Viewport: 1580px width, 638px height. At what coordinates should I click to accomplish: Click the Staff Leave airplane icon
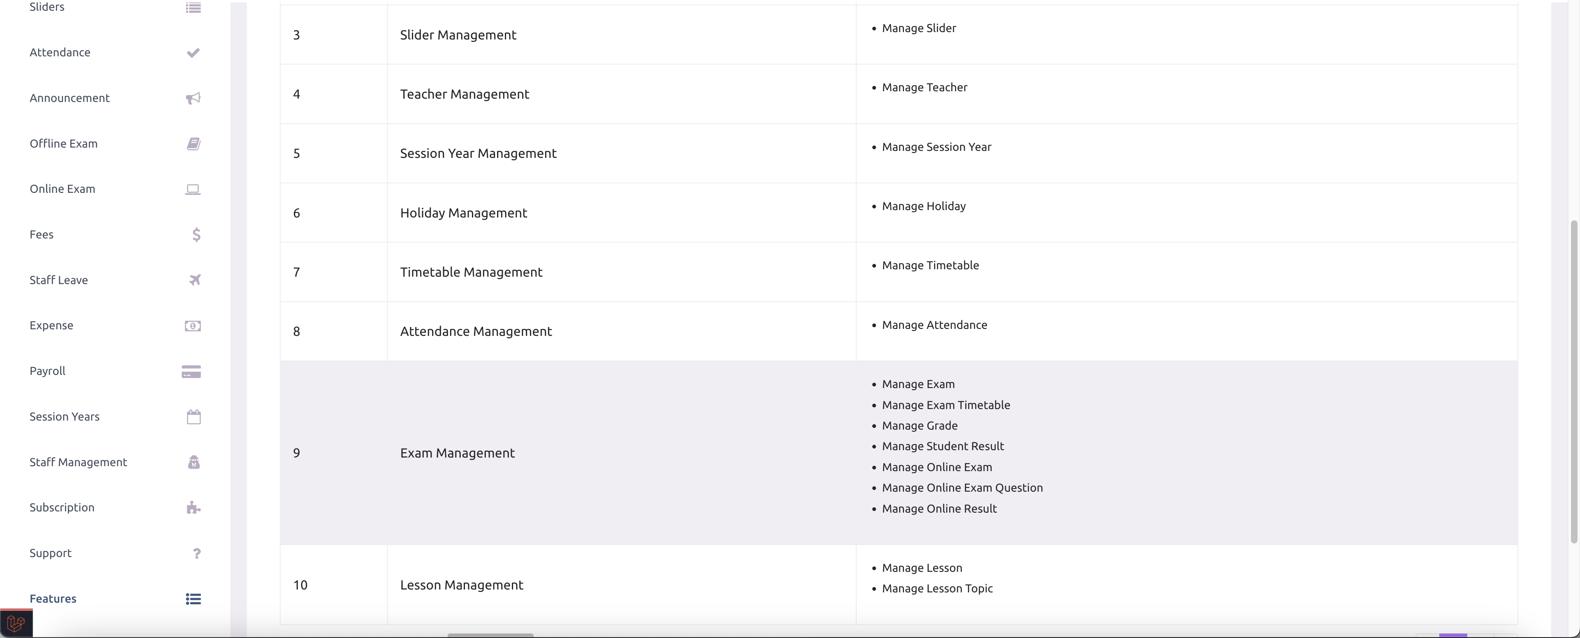coord(195,280)
